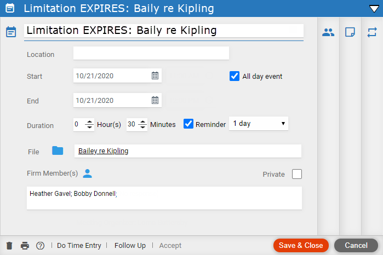Expand the 1 day reminder dropdown

[x=259, y=124]
